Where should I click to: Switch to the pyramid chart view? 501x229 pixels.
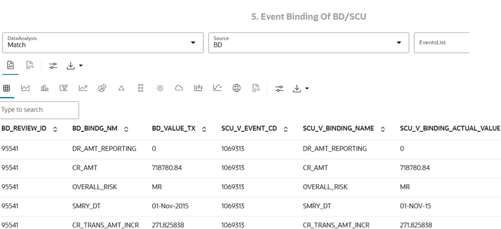click(121, 88)
